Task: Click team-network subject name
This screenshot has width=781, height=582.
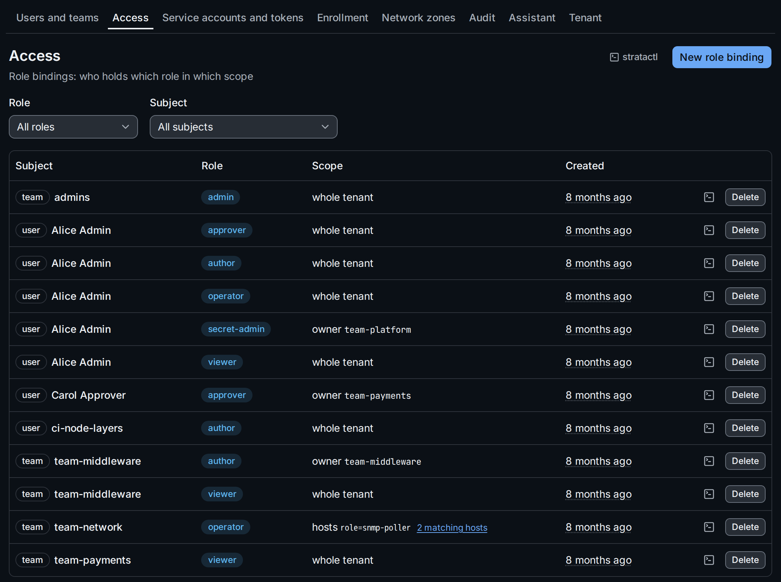Action: point(88,527)
